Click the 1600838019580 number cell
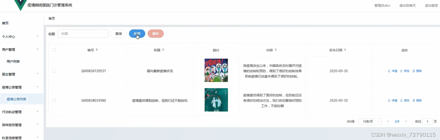Image resolution: width=440 pixels, height=140 pixels. click(94, 101)
